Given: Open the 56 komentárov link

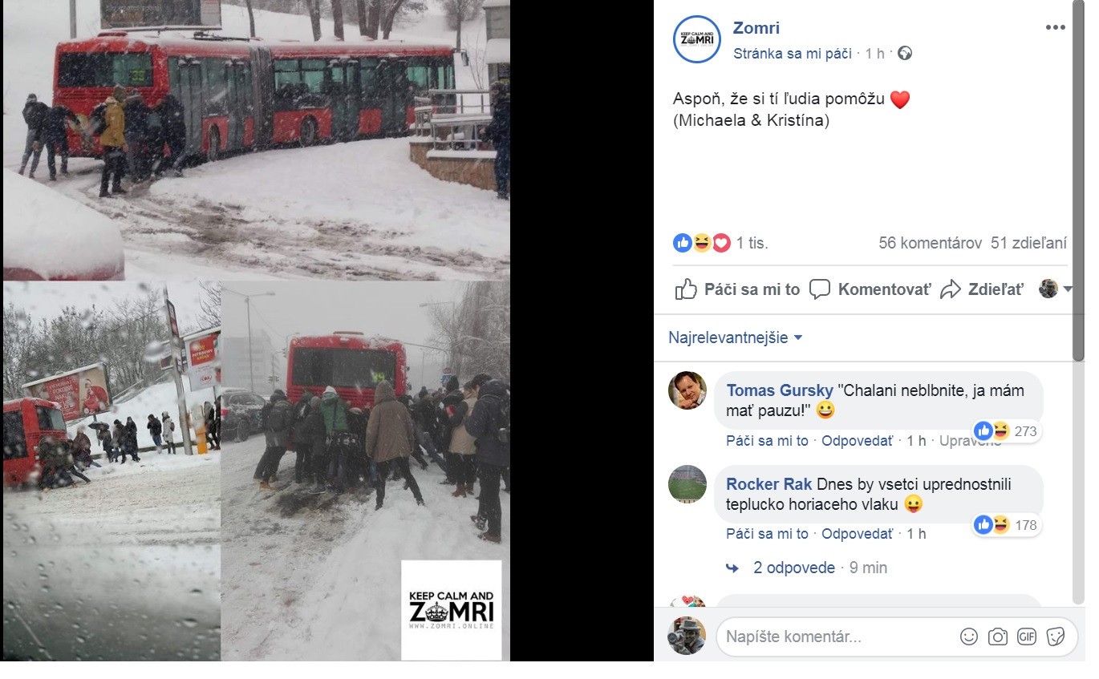Looking at the screenshot, I should (930, 243).
